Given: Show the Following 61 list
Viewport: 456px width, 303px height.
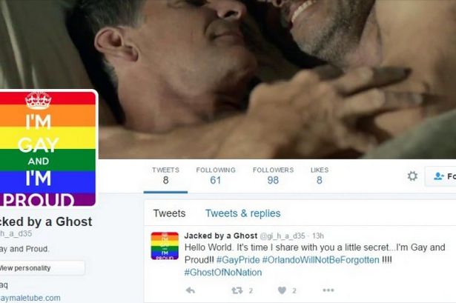Looking at the screenshot, I should (216, 176).
